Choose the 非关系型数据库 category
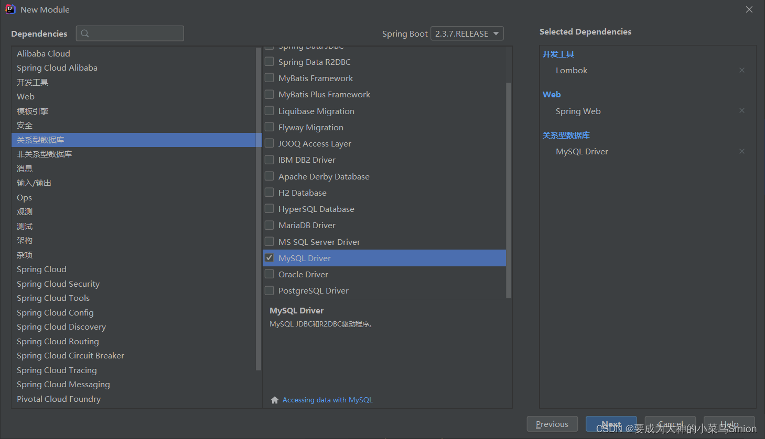Viewport: 765px width, 439px height. 133,154
